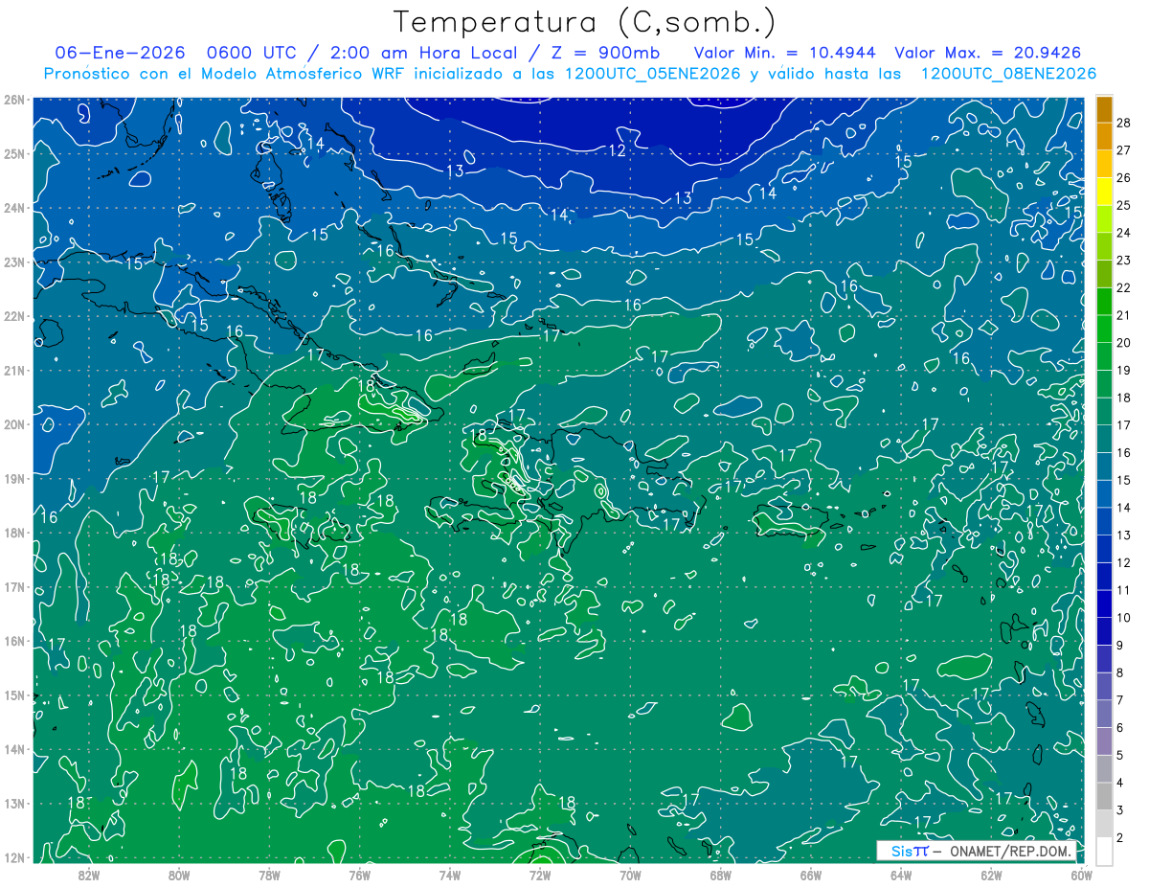Viewport: 1149px width, 888px height.
Task: Click the 13N latitude axis label
Action: coord(13,803)
